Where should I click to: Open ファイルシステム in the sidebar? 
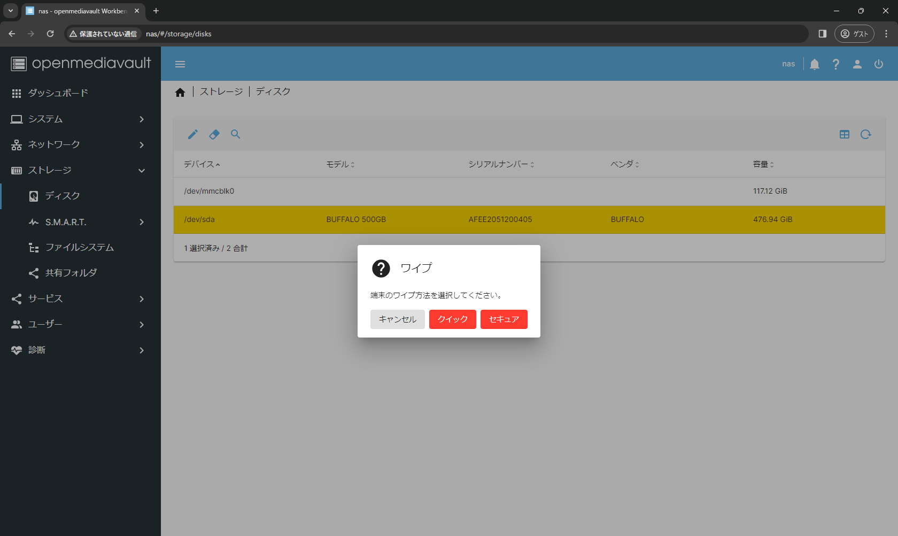[x=80, y=247]
